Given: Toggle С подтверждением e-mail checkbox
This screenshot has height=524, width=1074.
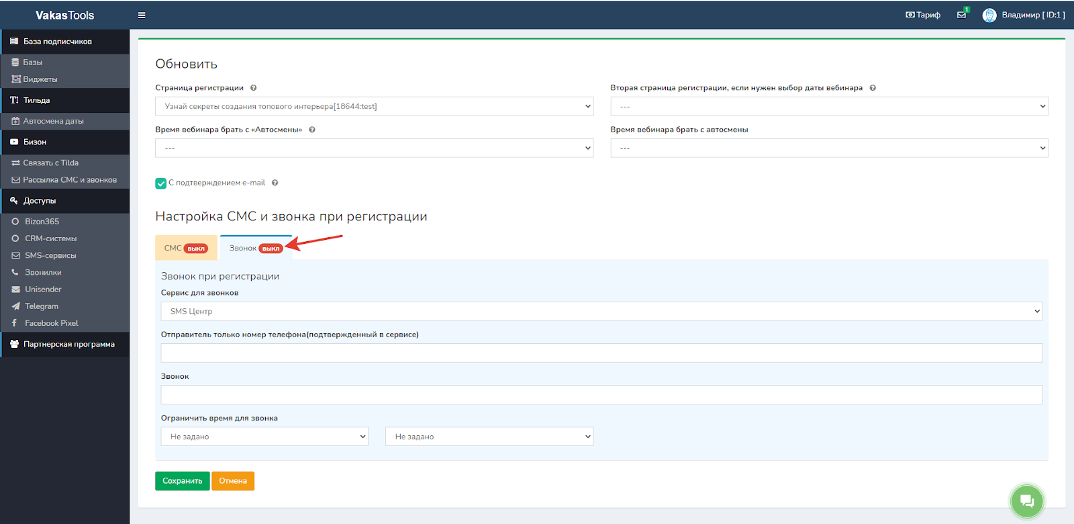Looking at the screenshot, I should point(161,183).
